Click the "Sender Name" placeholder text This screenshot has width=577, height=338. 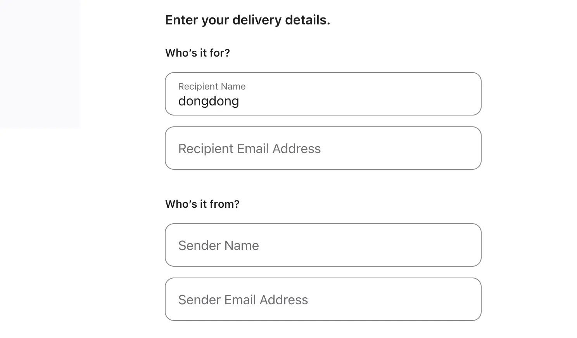[218, 246]
